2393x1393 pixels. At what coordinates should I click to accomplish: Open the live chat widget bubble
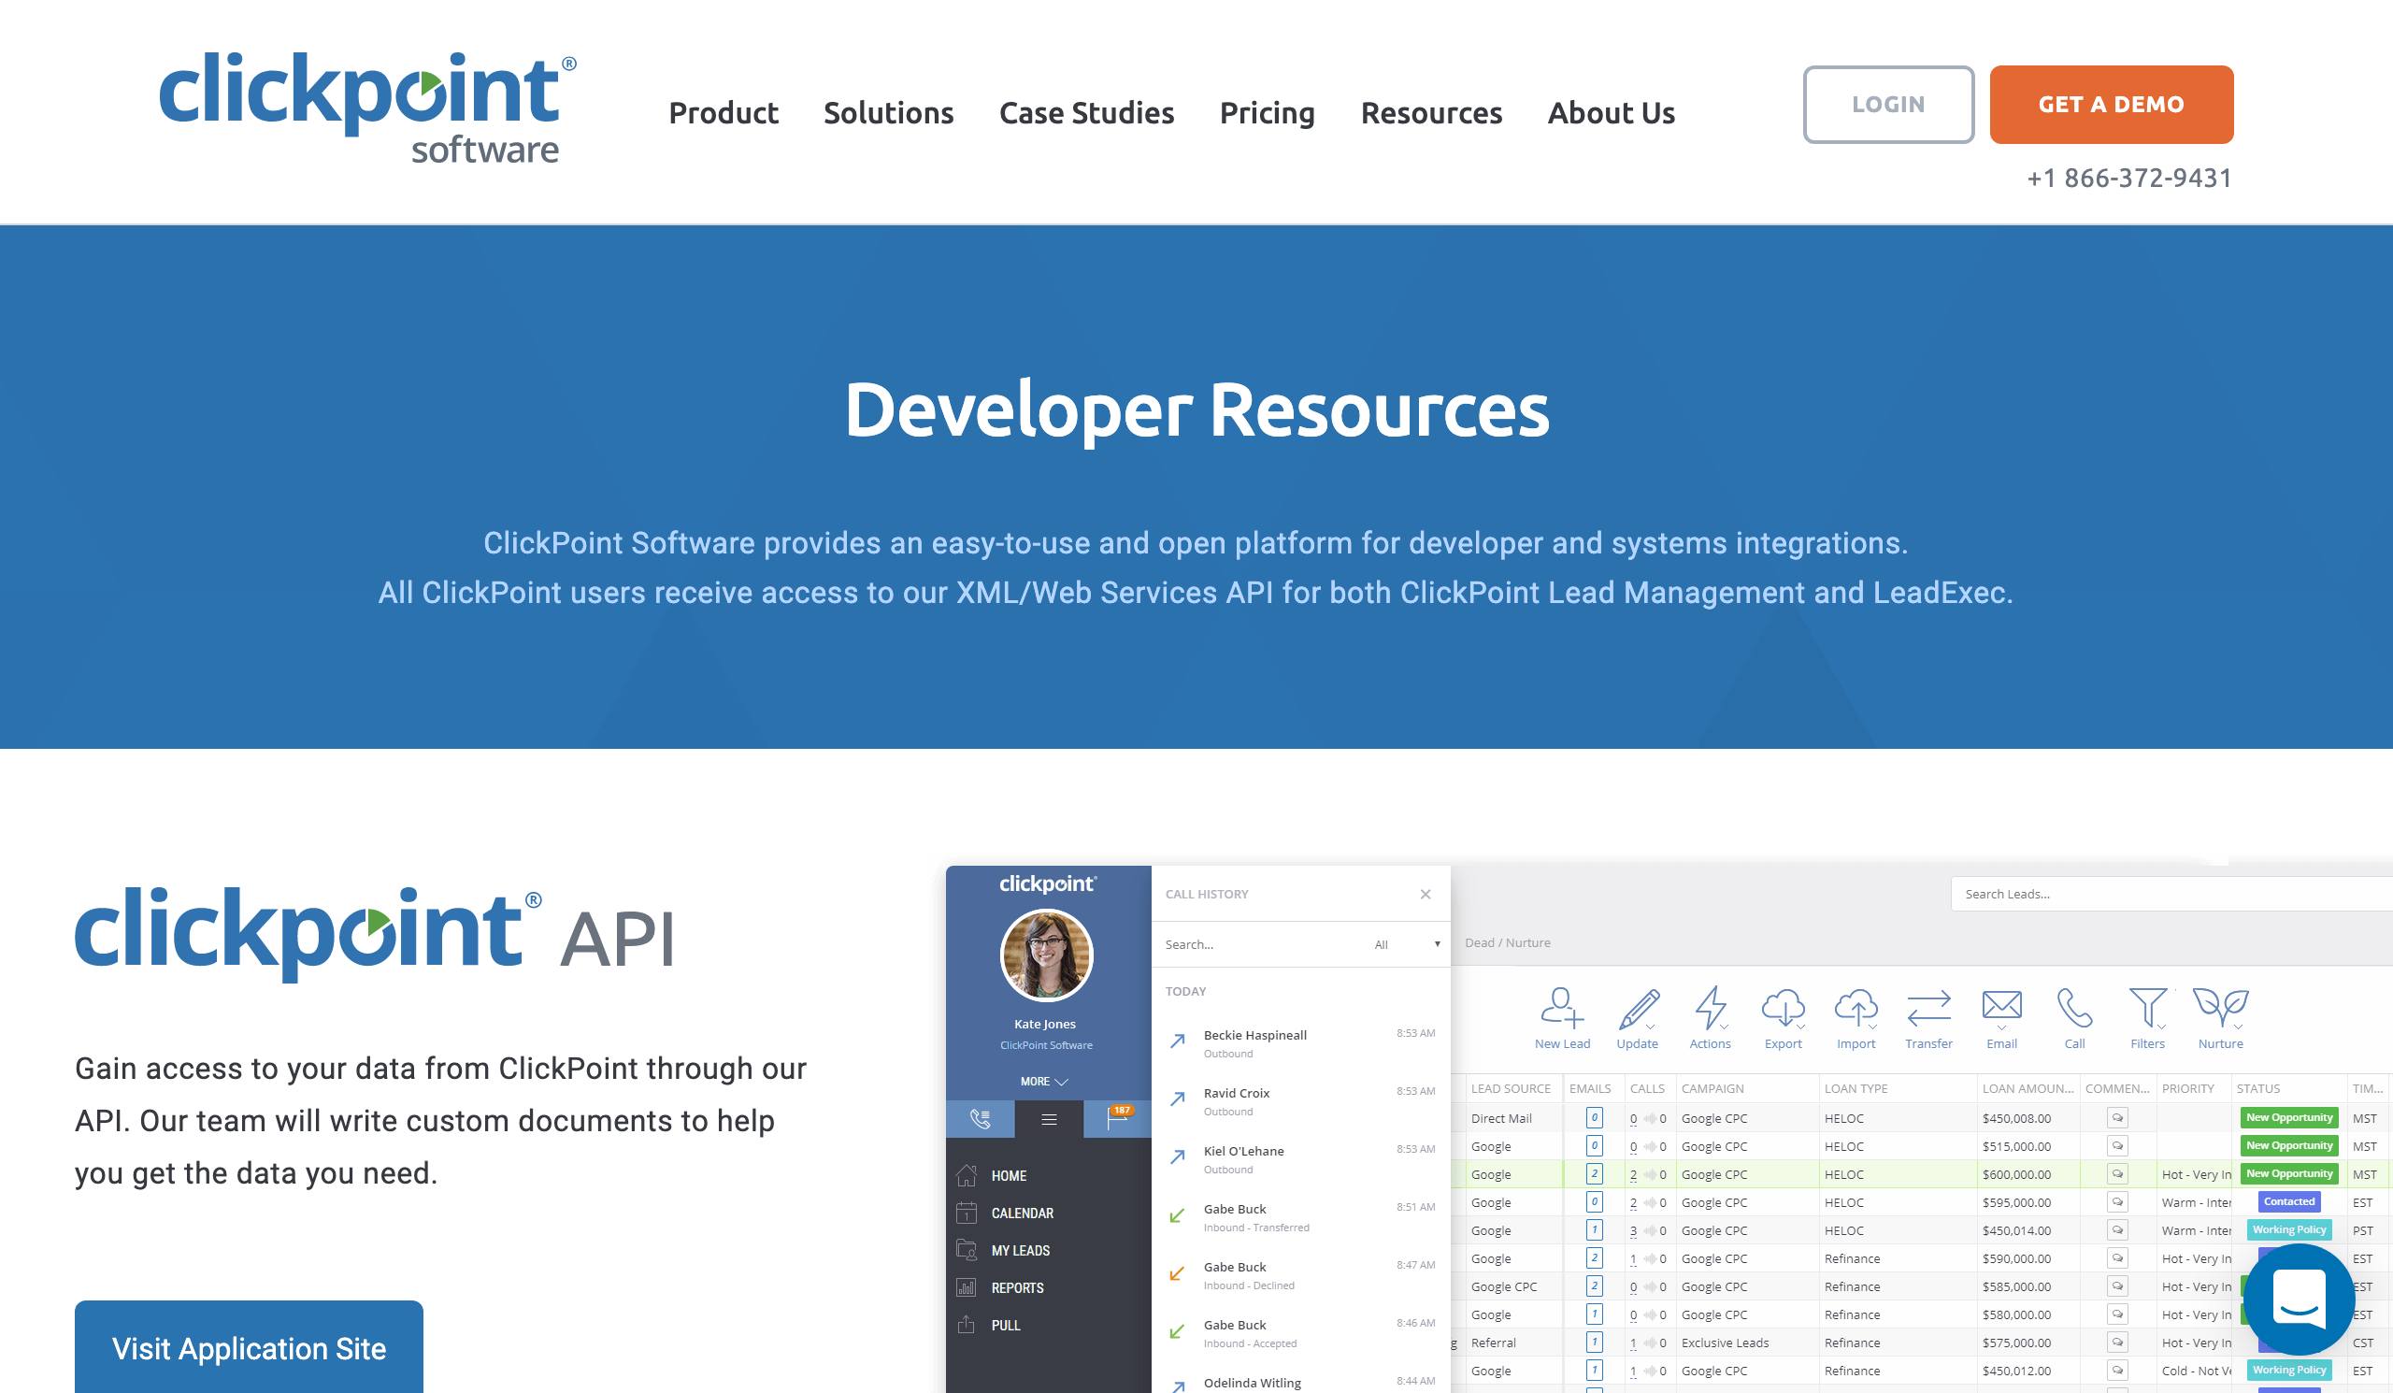pyautogui.click(x=2298, y=1299)
